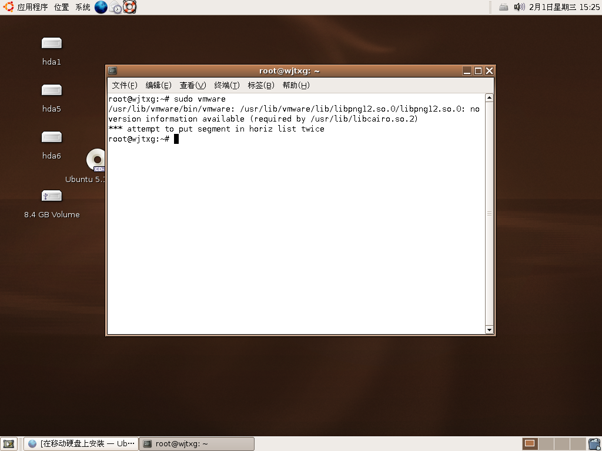Screen dimensions: 602x451
Task: Click the 'sudo vmware' command line
Action: (167, 99)
